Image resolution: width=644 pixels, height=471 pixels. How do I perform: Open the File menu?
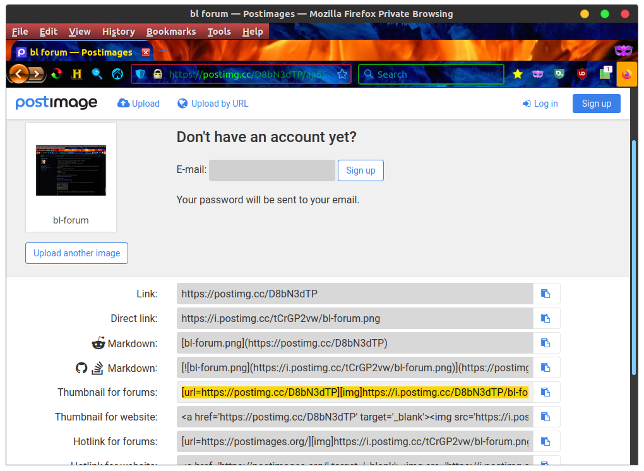pyautogui.click(x=20, y=32)
